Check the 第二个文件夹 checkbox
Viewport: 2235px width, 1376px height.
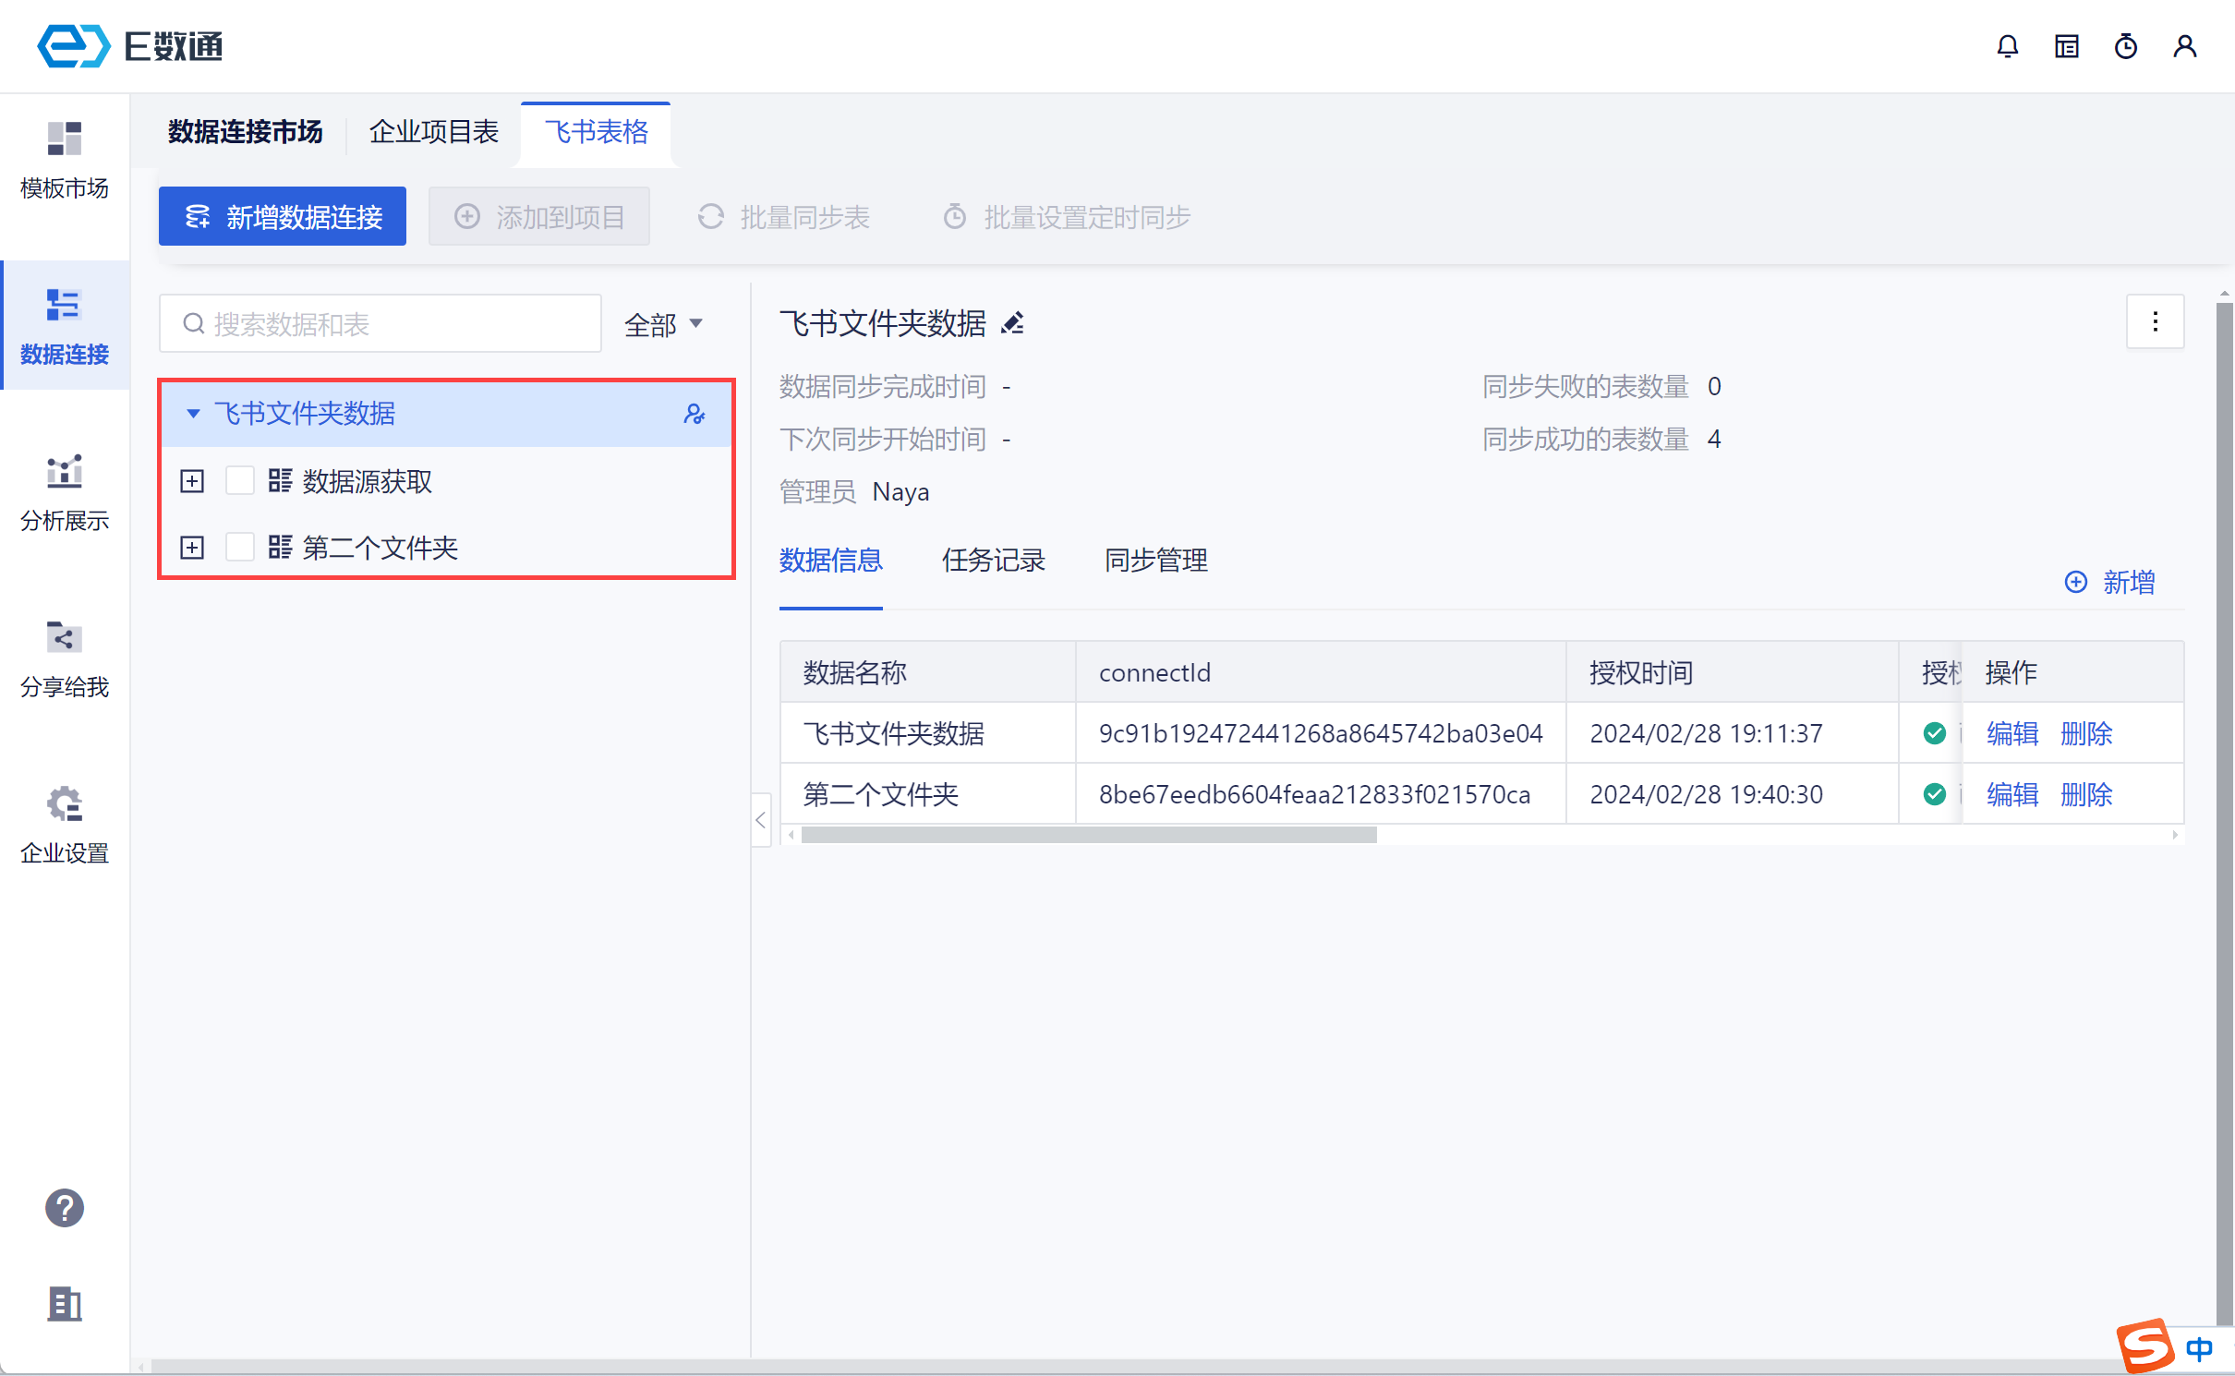click(x=240, y=548)
